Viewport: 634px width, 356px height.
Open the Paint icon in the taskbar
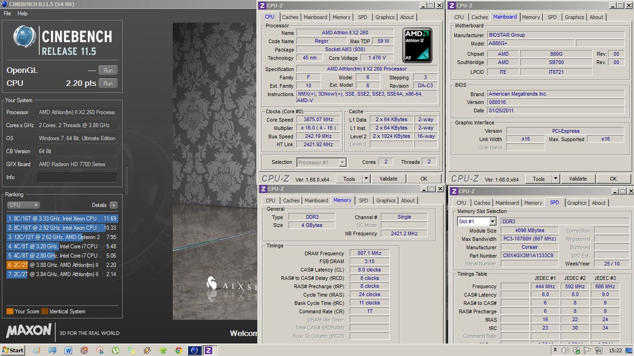pyautogui.click(x=36, y=350)
